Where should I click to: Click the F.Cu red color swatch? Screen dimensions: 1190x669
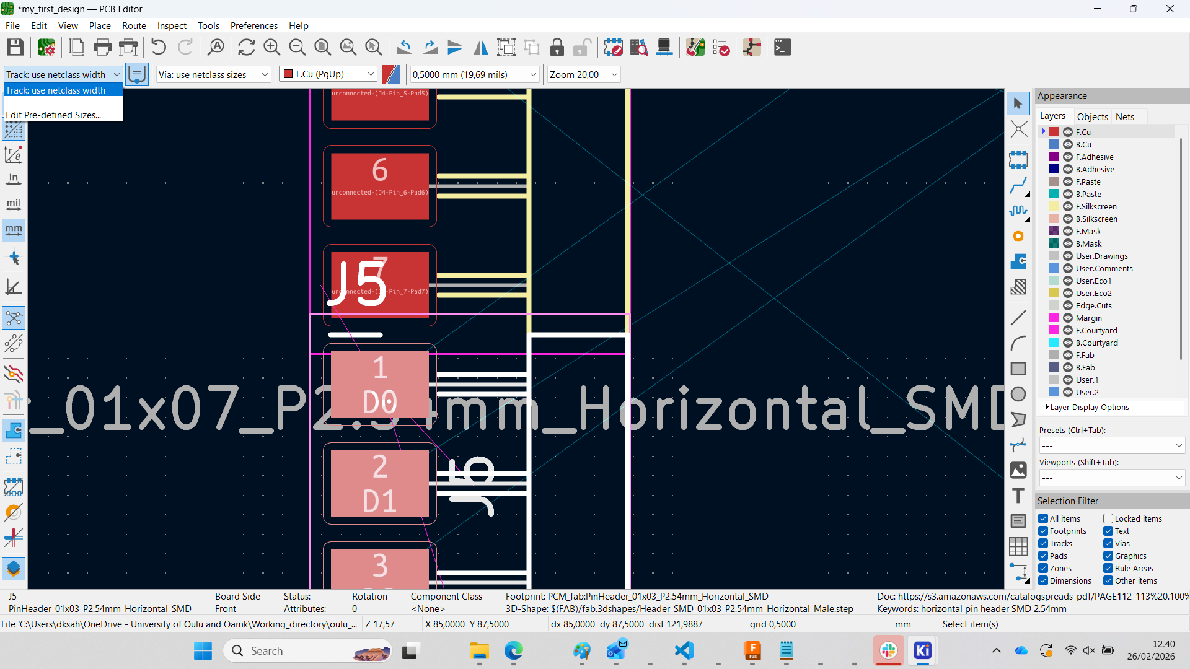pyautogui.click(x=1053, y=131)
